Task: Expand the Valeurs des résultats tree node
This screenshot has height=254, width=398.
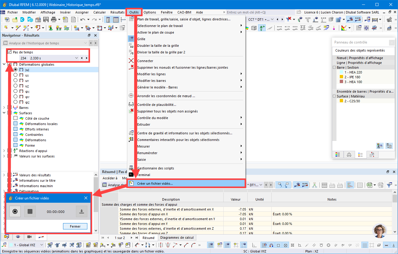Action: 4,175
